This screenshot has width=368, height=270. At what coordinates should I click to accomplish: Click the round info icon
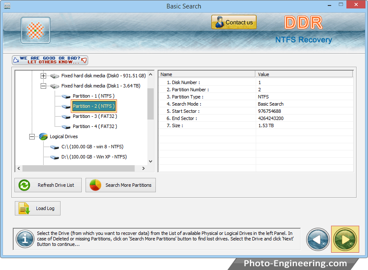(25, 239)
